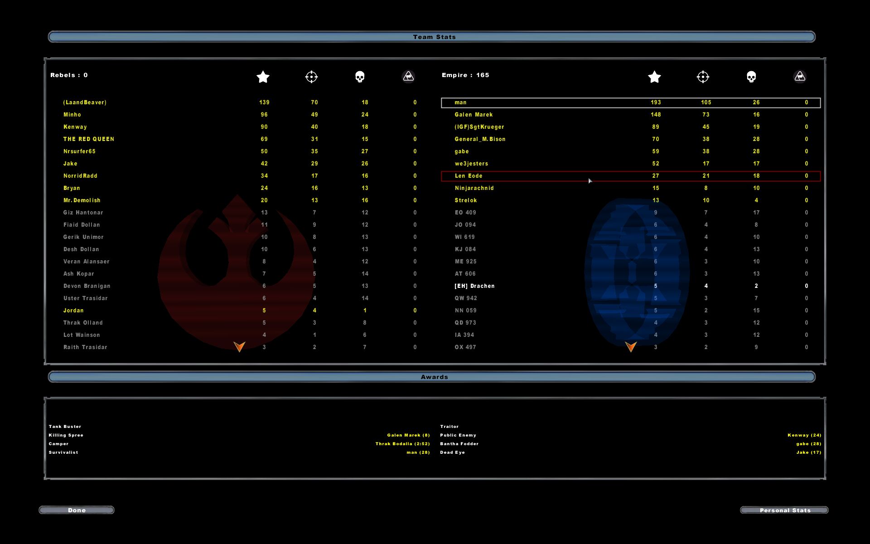
Task: Click the Dead Eye award label
Action: point(452,452)
